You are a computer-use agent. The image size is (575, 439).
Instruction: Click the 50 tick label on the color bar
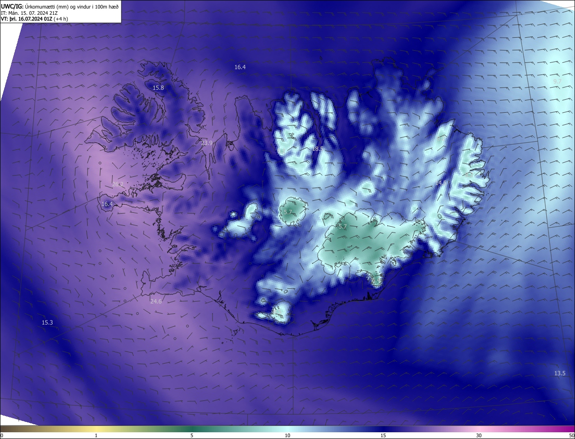point(571,435)
